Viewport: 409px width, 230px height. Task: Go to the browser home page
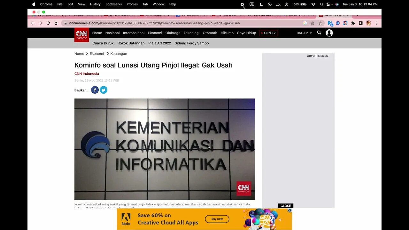click(56, 23)
